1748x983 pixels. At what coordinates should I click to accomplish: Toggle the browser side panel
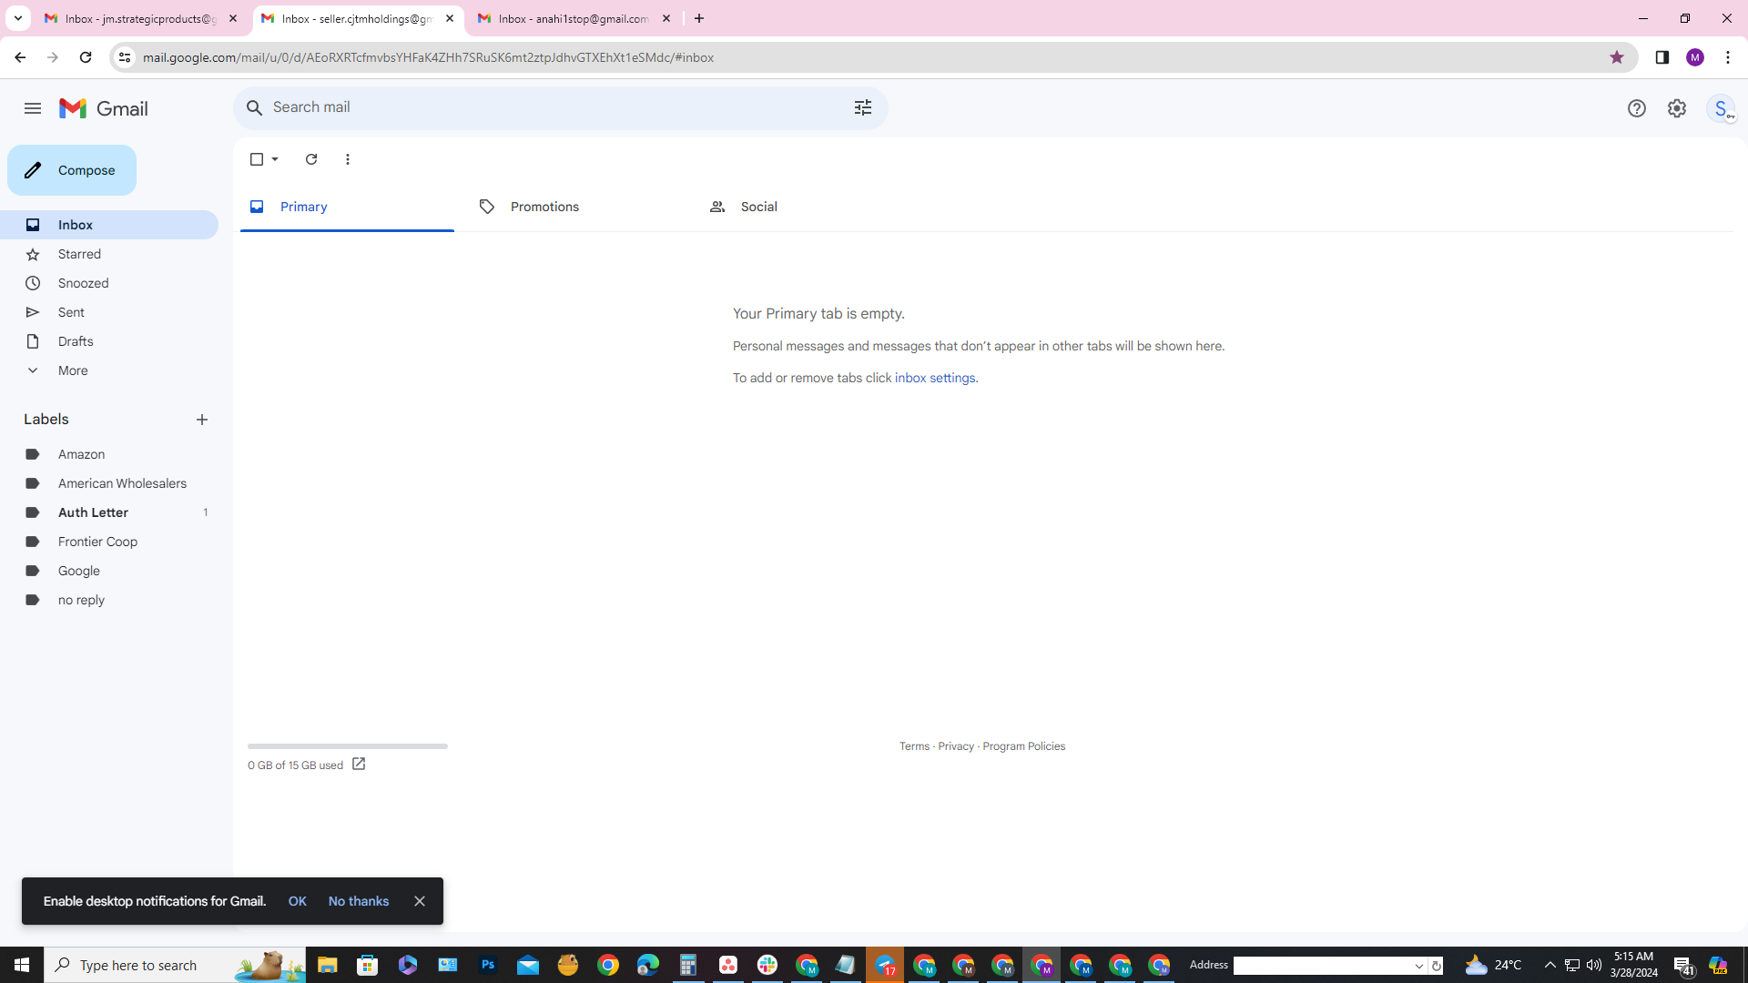1662,57
